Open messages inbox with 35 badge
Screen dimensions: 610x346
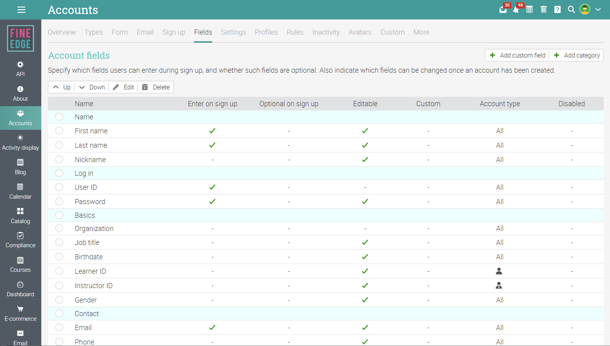pyautogui.click(x=503, y=9)
